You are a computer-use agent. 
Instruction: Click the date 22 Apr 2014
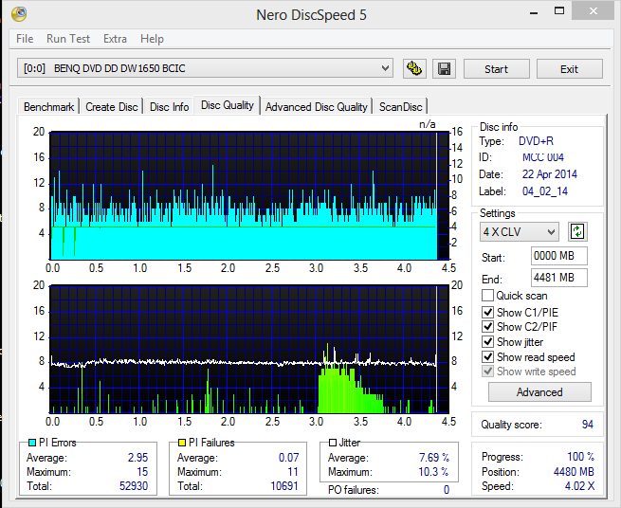(550, 174)
